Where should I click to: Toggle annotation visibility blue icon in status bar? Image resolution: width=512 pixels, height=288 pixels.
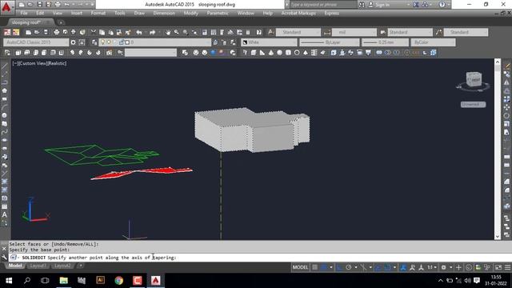click(x=403, y=267)
